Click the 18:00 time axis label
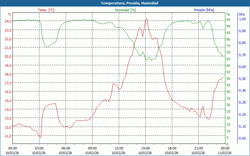250x156 pixels. click(172, 148)
